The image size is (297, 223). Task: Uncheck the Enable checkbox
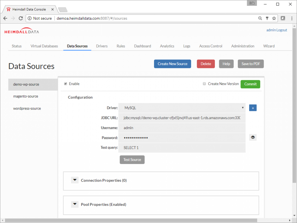tap(66, 84)
